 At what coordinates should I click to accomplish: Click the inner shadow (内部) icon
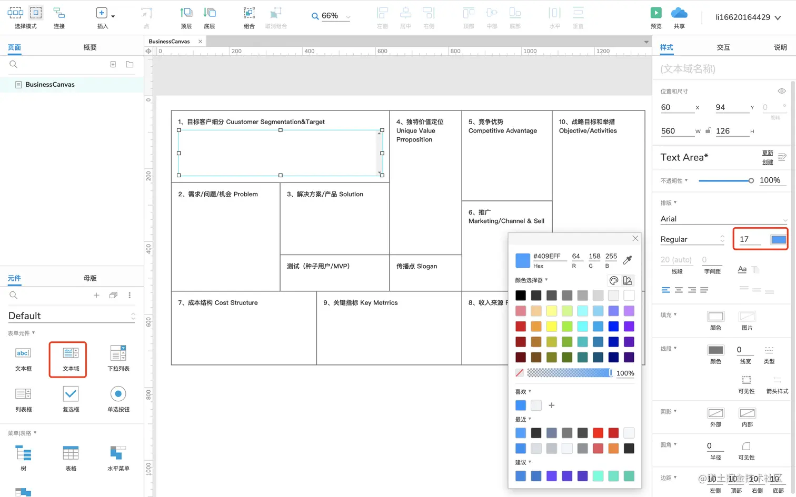(747, 413)
